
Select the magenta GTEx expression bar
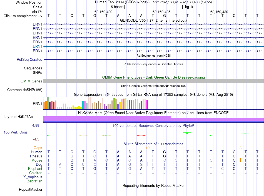(147, 104)
